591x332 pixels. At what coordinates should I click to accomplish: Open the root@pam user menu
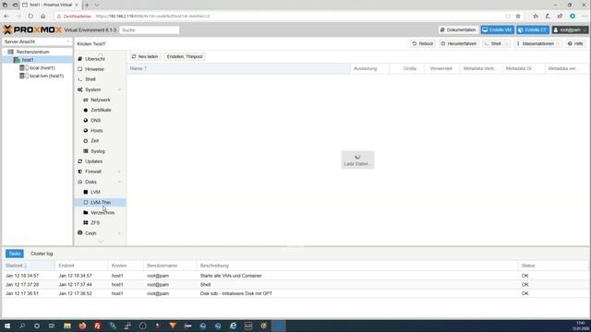click(570, 30)
